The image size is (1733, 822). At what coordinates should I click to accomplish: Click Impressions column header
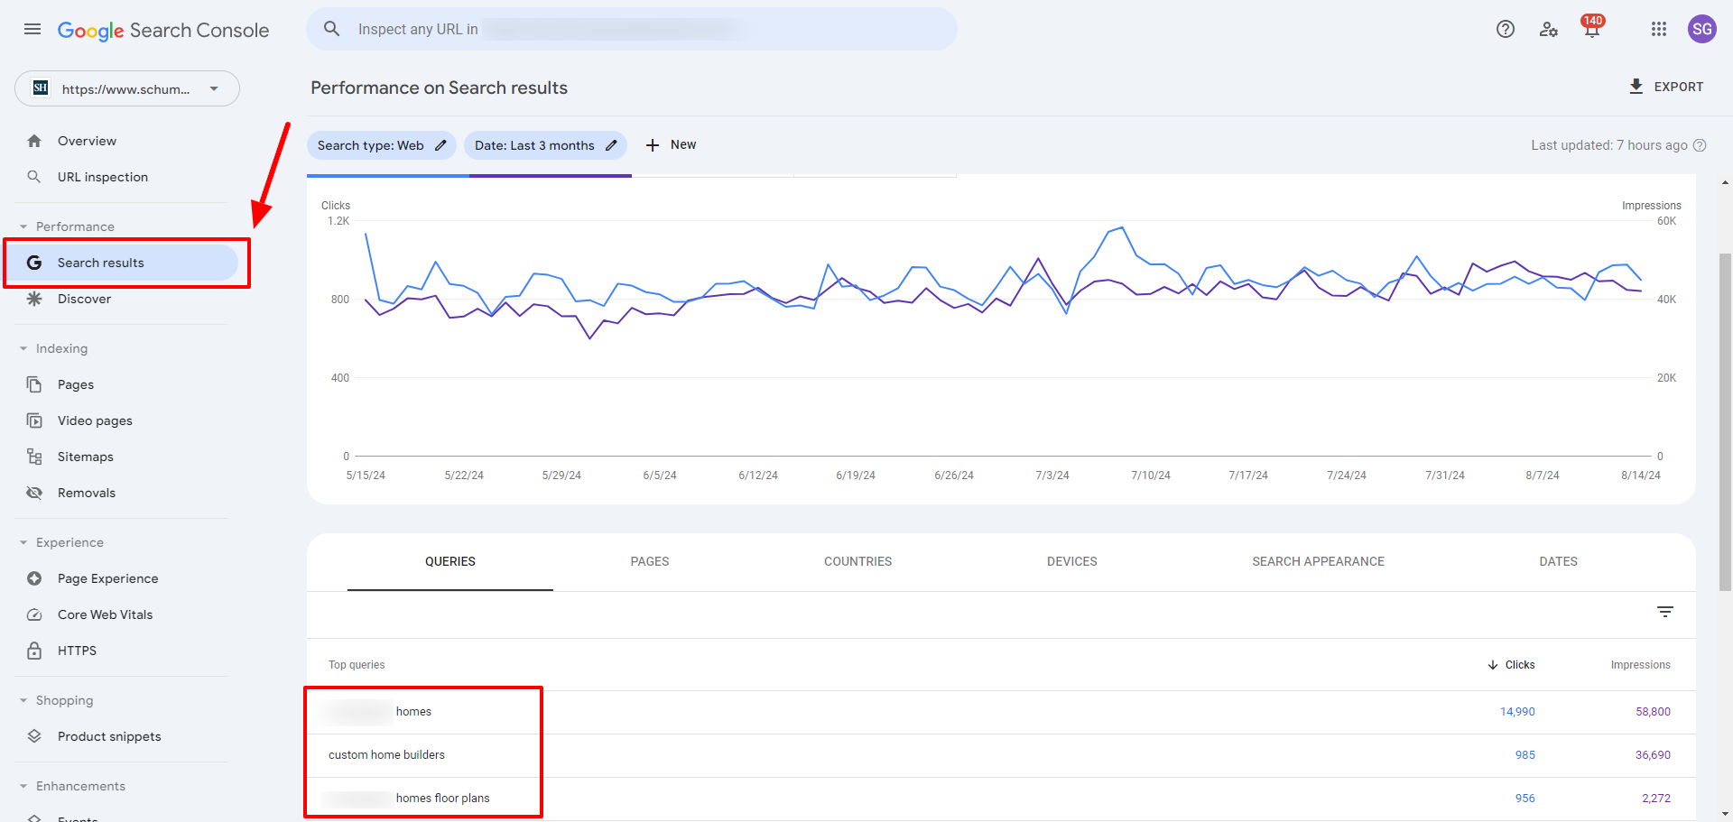1640,665
